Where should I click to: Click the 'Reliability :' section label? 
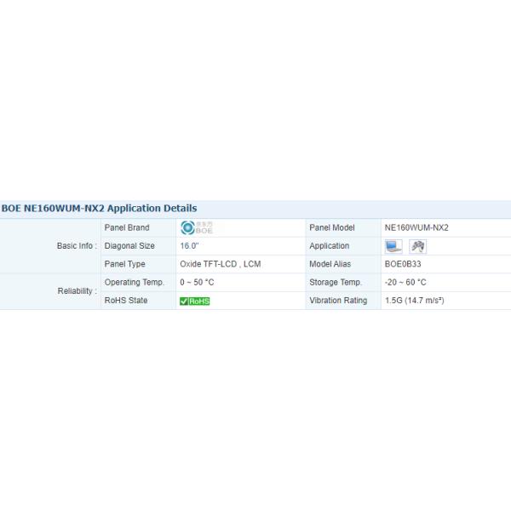click(77, 291)
